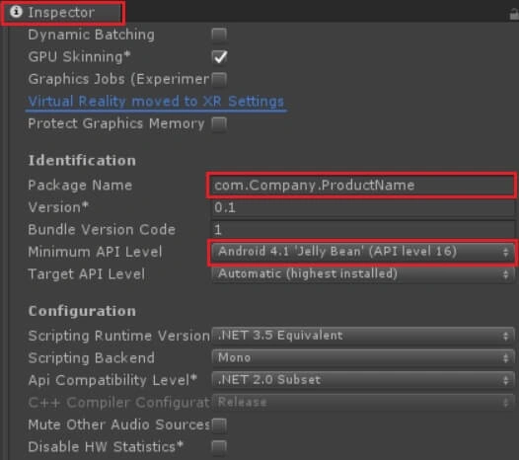This screenshot has height=460, width=519.
Task: Enable Dynamic Batching checkbox
Action: 219,35
